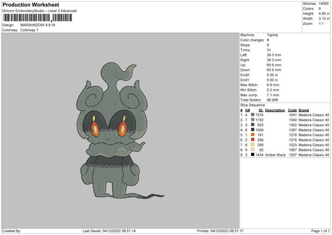332x235 pixels.
Task: Click the Max Stitch value 6.9 mm
Action: click(x=273, y=85)
